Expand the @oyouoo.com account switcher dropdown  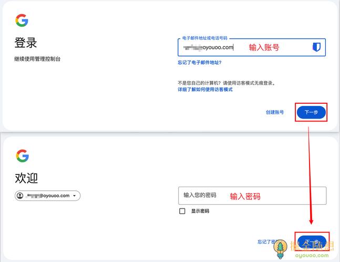pos(47,195)
